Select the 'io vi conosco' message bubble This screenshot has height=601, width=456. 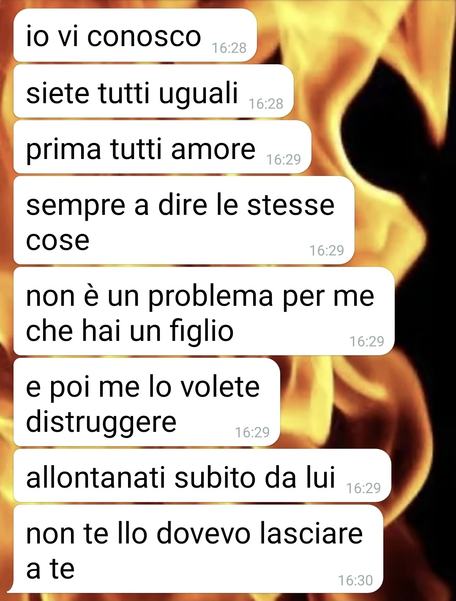coord(135,36)
